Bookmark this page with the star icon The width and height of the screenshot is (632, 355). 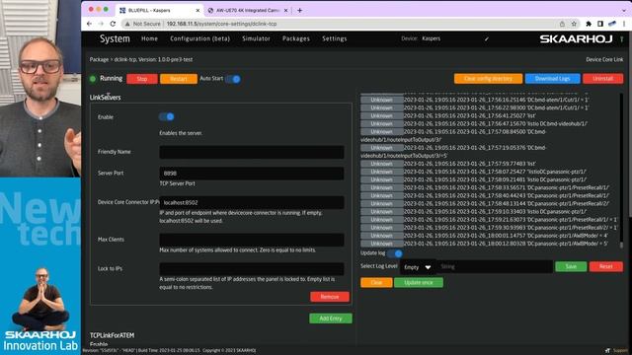pyautogui.click(x=574, y=24)
